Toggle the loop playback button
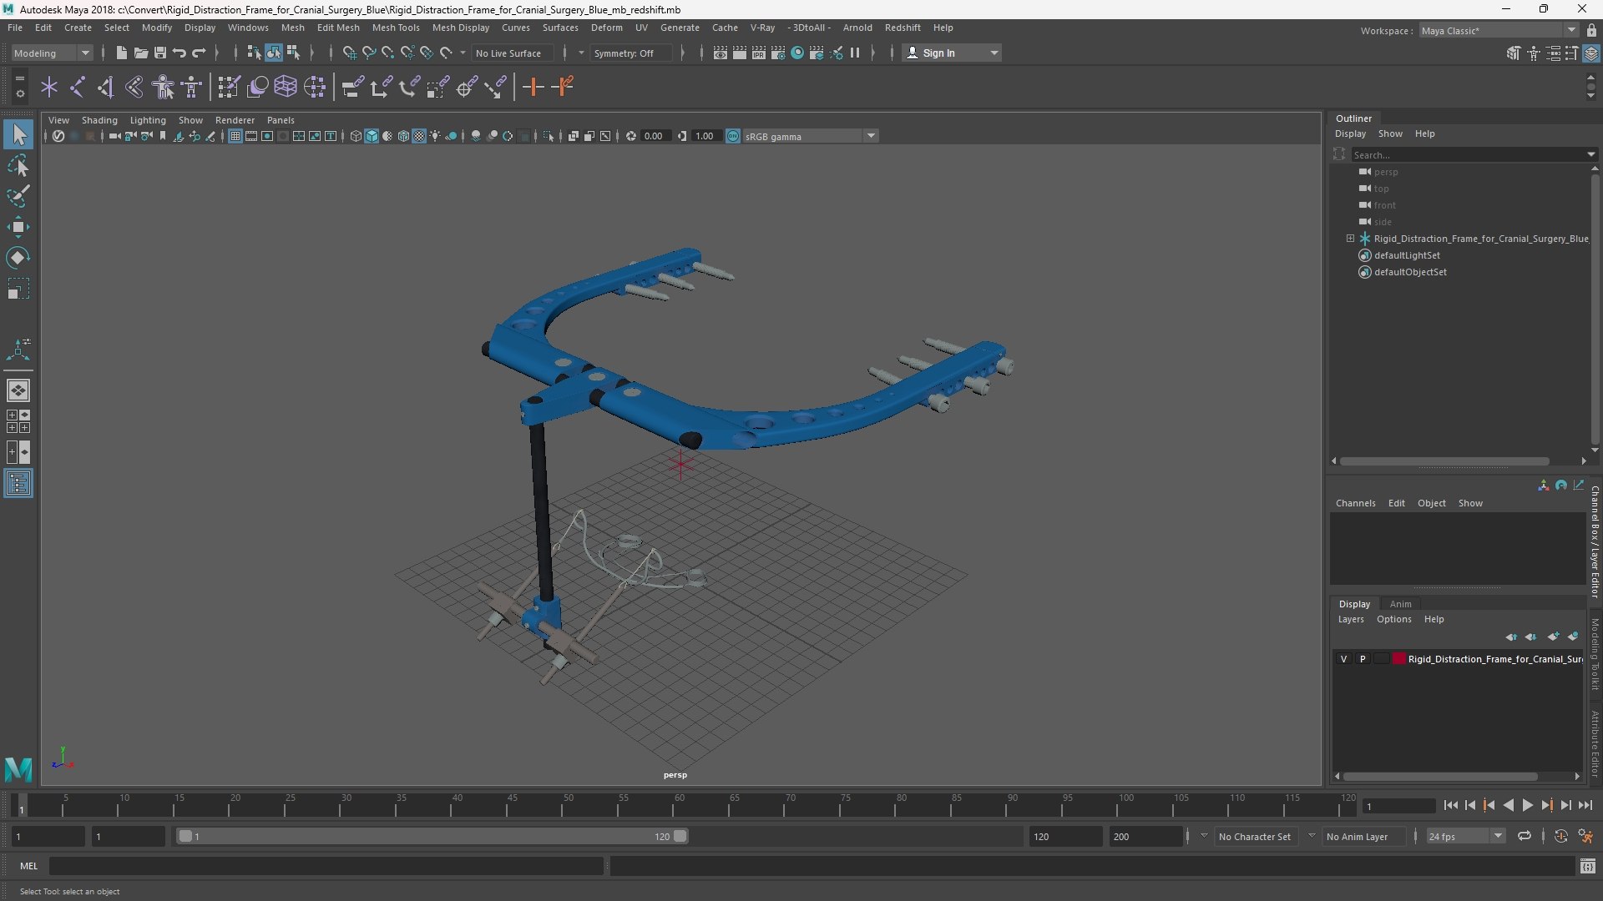The height and width of the screenshot is (901, 1603). [1525, 836]
